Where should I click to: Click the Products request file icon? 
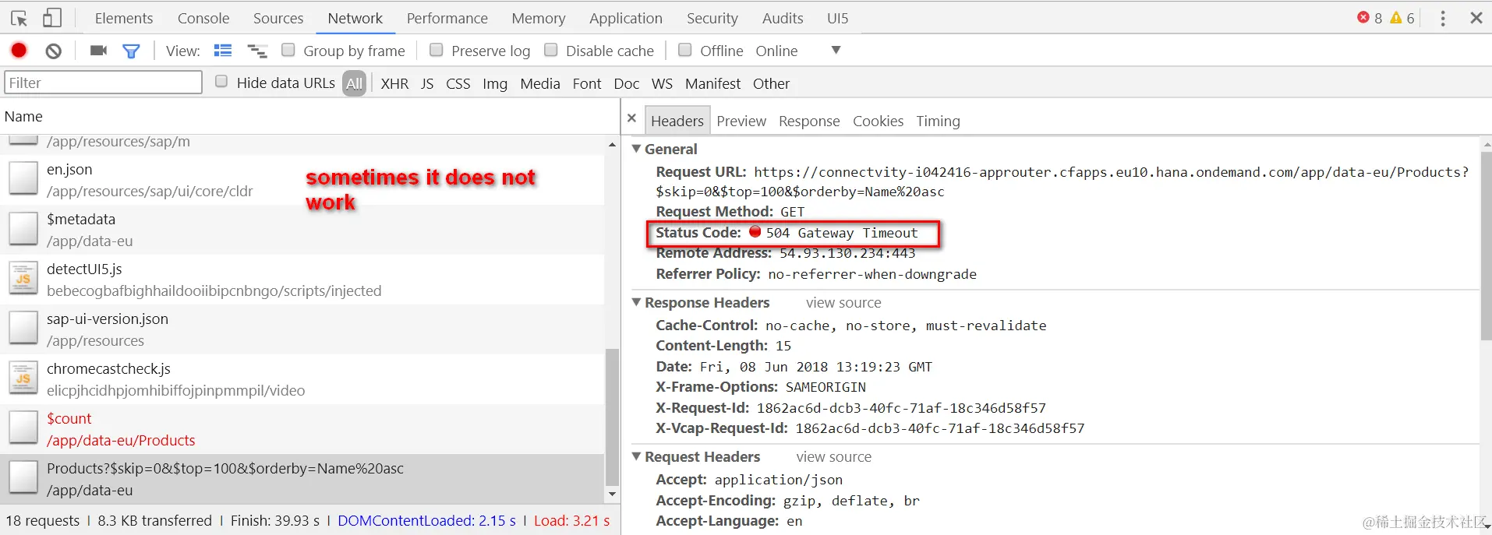(23, 477)
